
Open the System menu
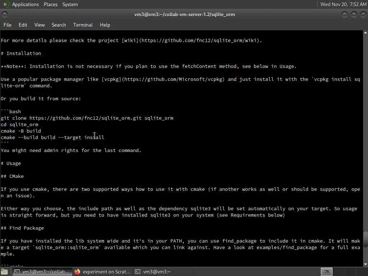tap(70, 4)
